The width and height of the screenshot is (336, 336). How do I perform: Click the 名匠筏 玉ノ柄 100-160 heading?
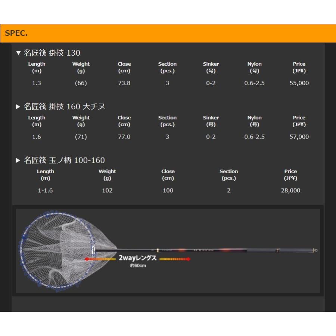pos(64,161)
